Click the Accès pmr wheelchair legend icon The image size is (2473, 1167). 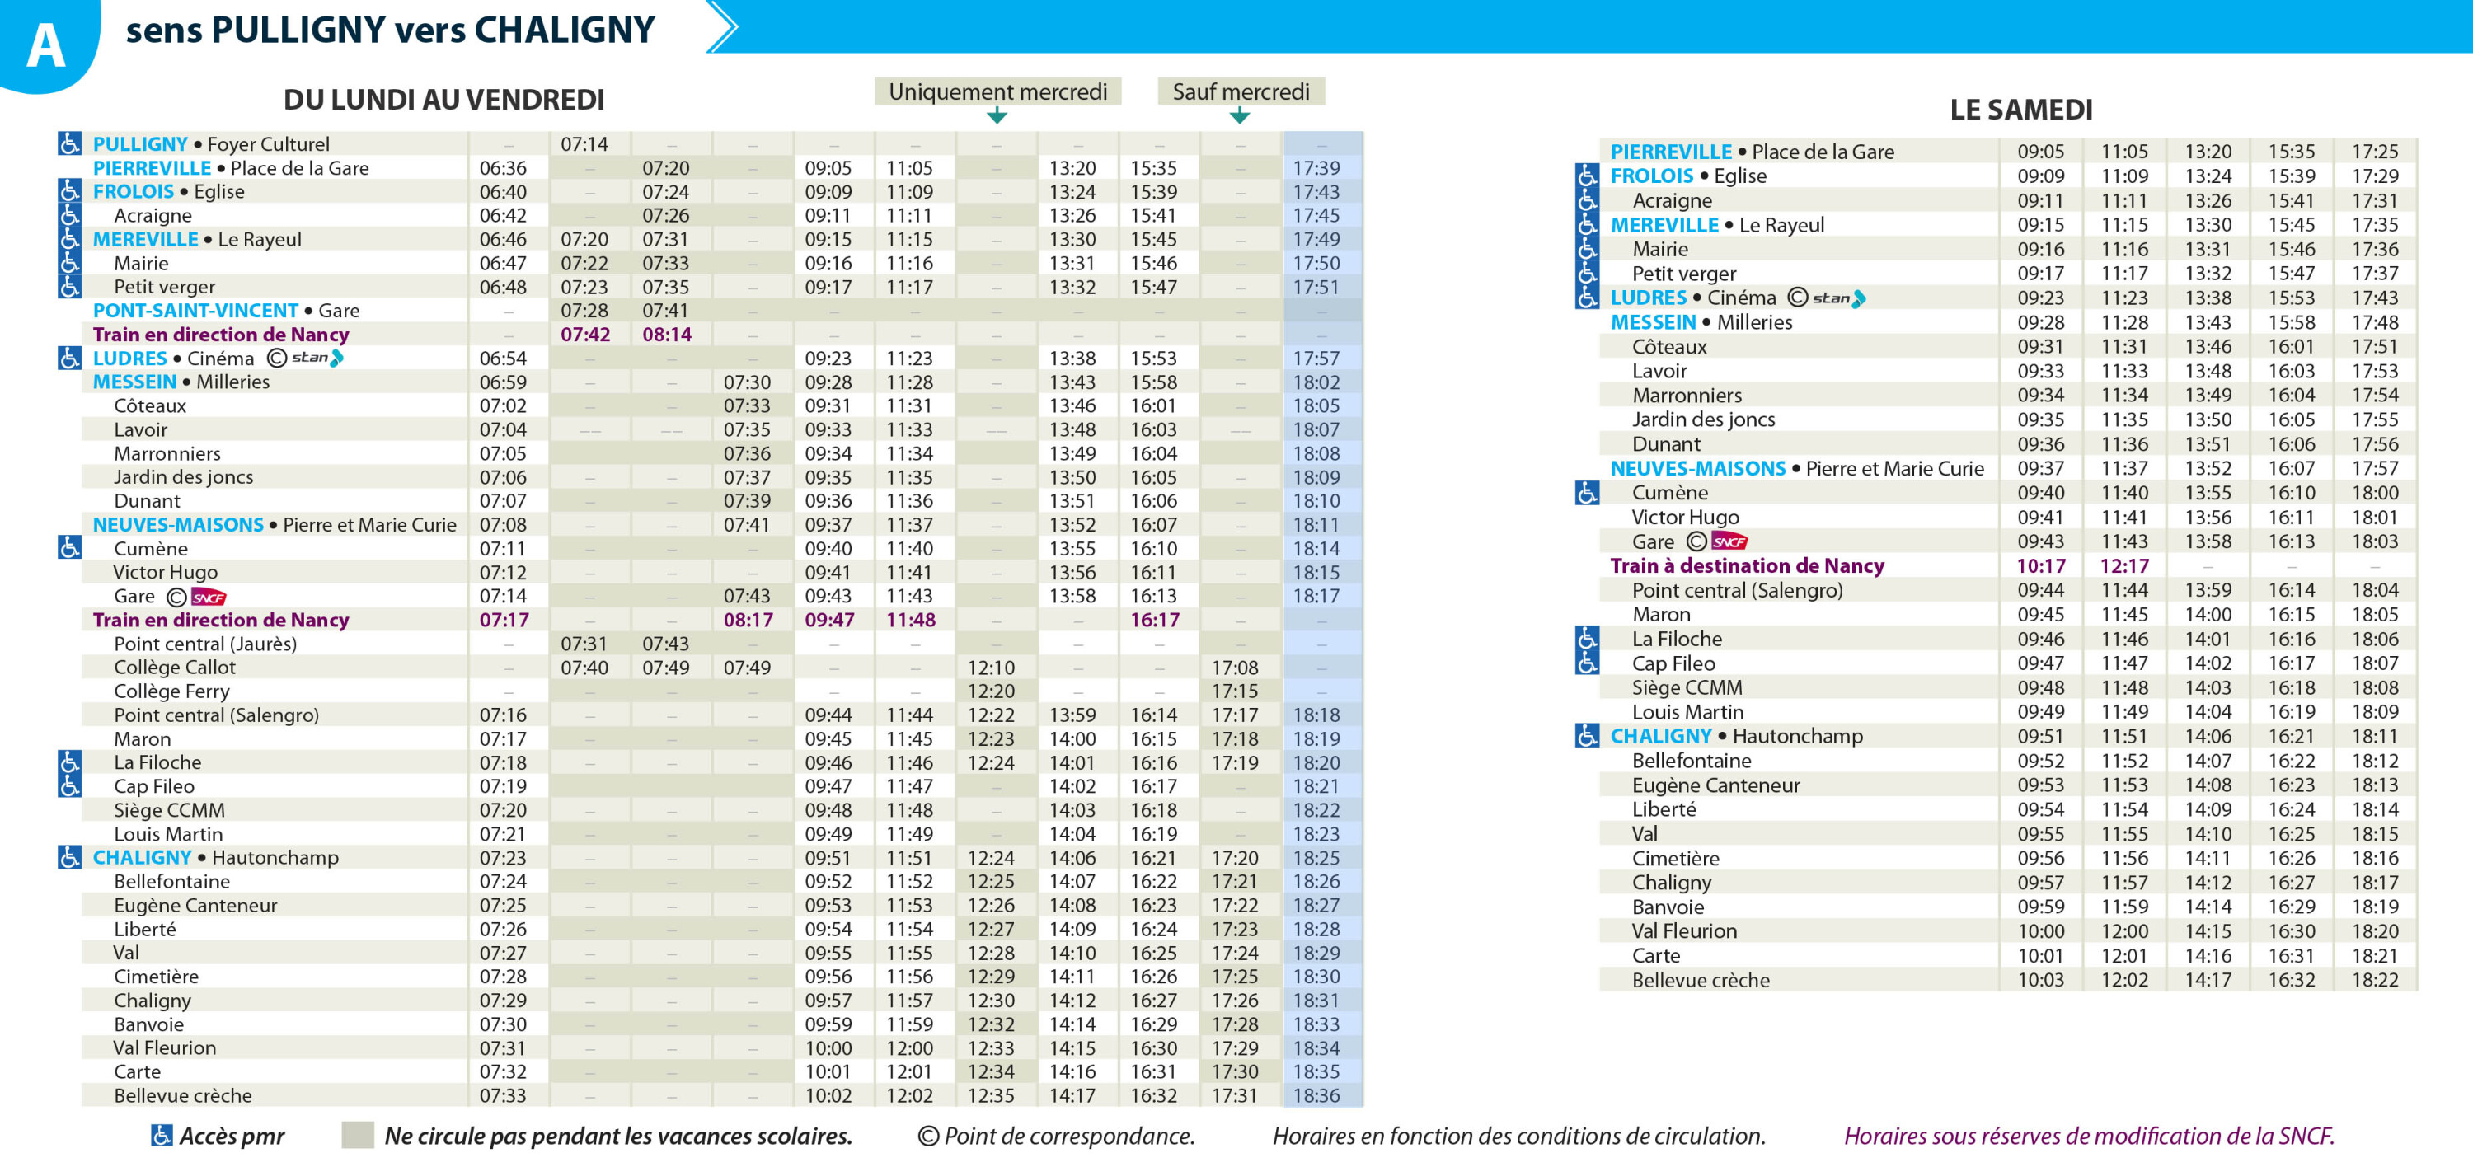pyautogui.click(x=162, y=1136)
